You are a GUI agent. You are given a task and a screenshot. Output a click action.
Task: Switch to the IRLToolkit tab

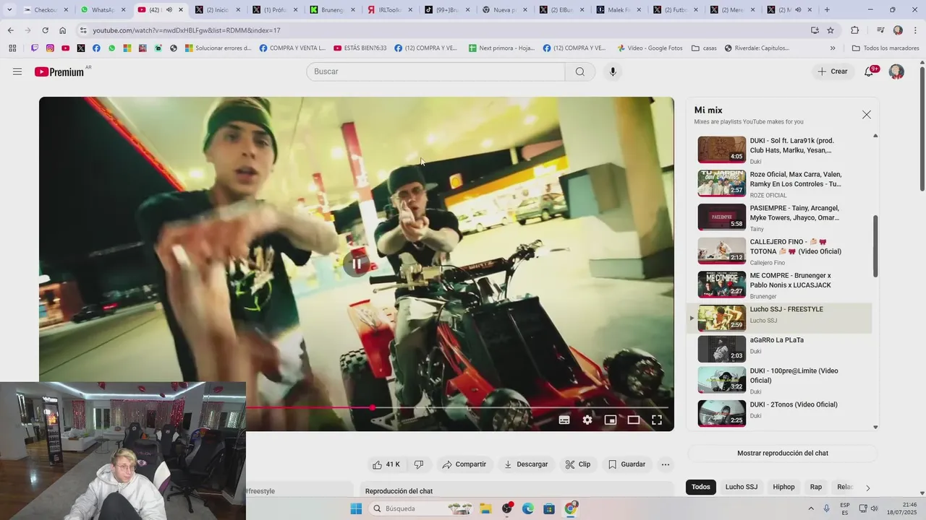coord(390,10)
